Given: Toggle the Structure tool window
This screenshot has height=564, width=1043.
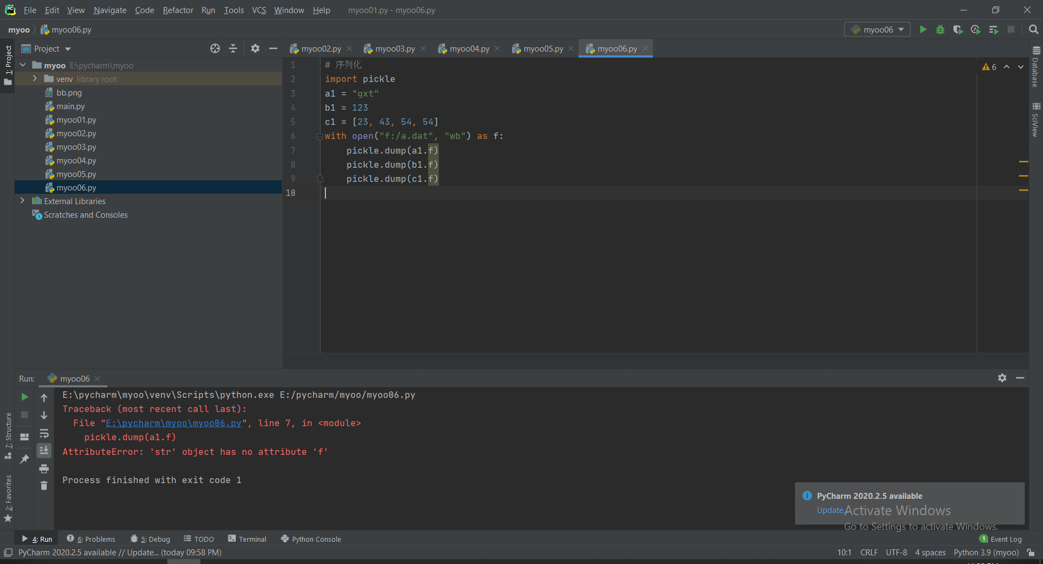Looking at the screenshot, I should (x=8, y=436).
